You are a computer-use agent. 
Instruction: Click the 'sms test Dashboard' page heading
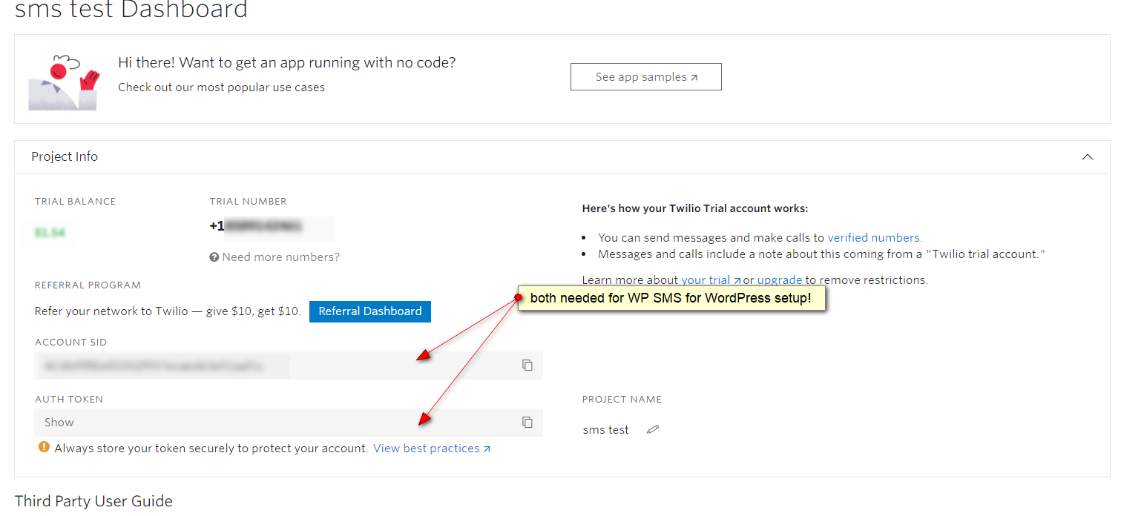(131, 10)
